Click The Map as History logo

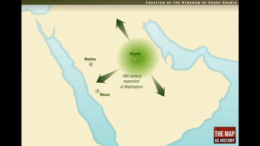(x=225, y=135)
